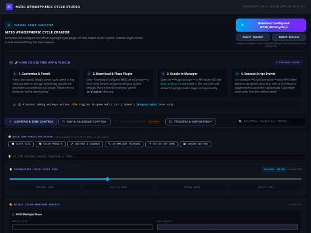This screenshot has height=233, width=311.
Task: Collapse the How To Use guide
Action: tap(288, 62)
